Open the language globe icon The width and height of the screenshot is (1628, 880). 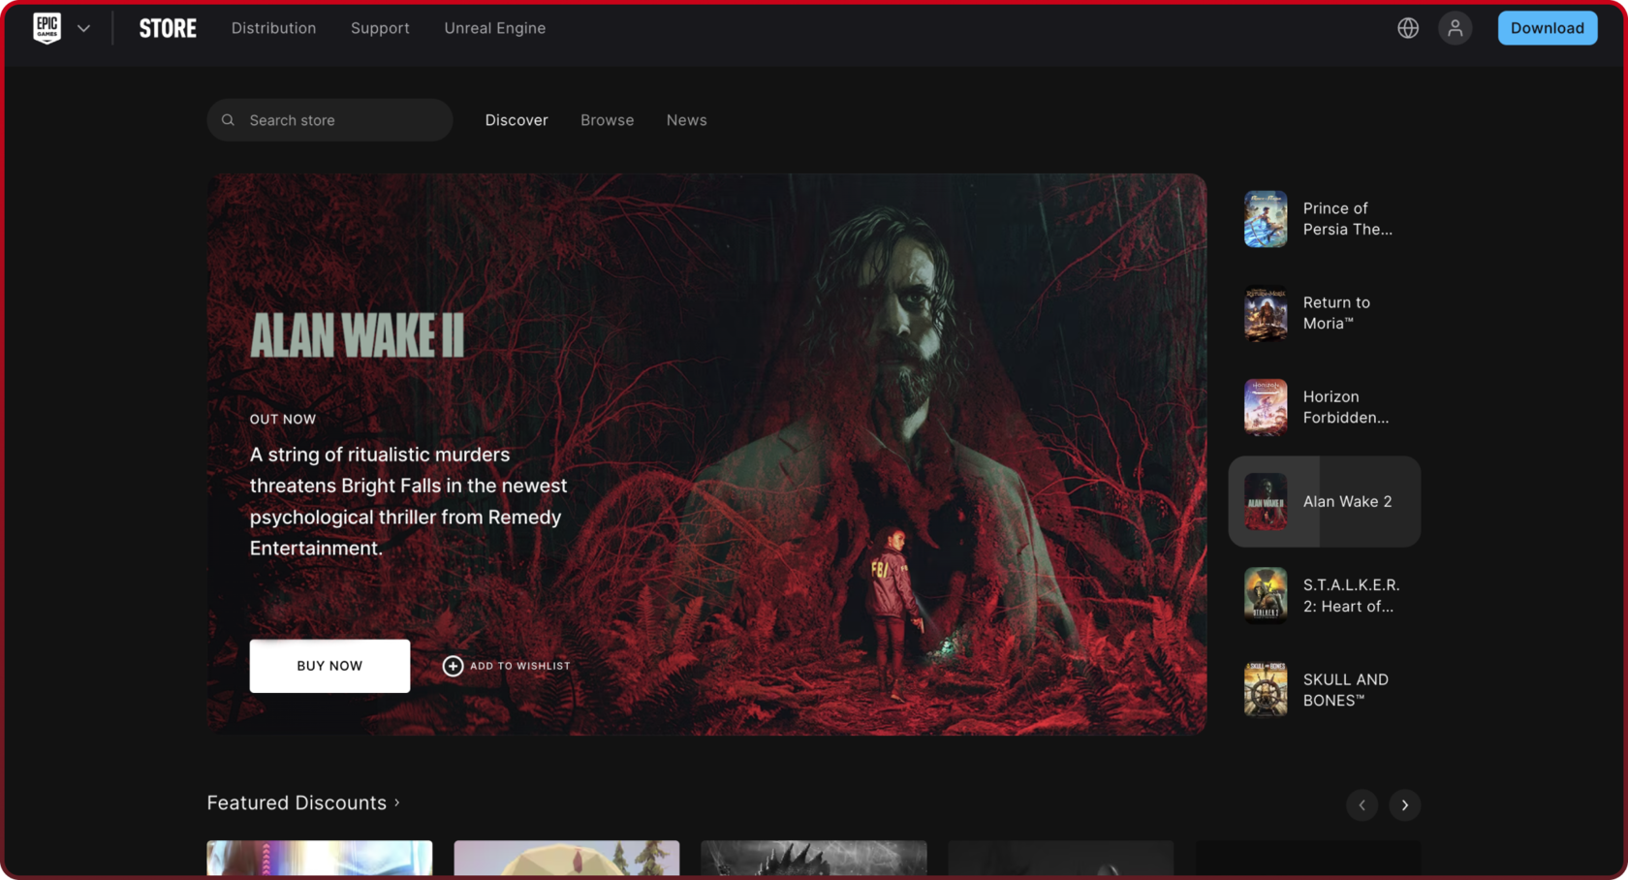1408,28
